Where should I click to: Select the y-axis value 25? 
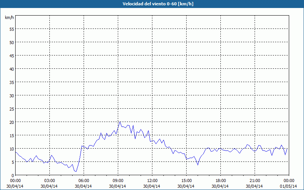pyautogui.click(x=12, y=109)
